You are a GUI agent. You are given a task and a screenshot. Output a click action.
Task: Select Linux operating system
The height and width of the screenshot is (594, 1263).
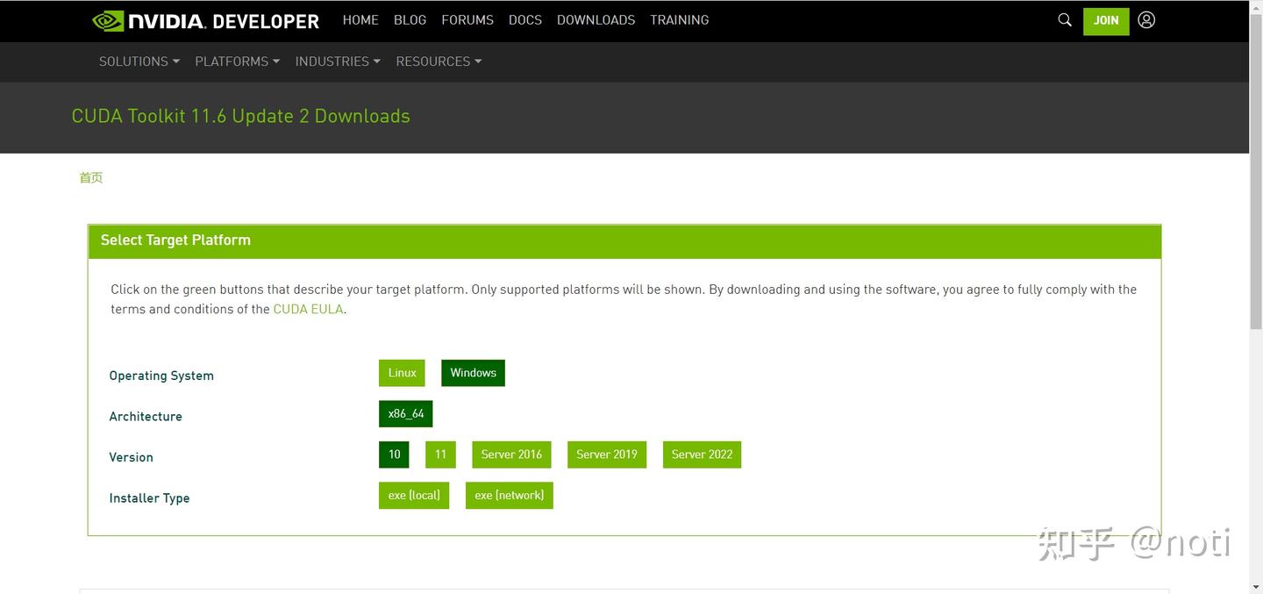pyautogui.click(x=402, y=373)
